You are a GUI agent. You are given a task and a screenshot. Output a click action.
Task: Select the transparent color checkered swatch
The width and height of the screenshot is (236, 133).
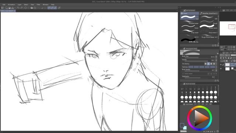[x=183, y=132]
